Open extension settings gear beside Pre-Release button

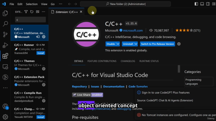pos(179,44)
